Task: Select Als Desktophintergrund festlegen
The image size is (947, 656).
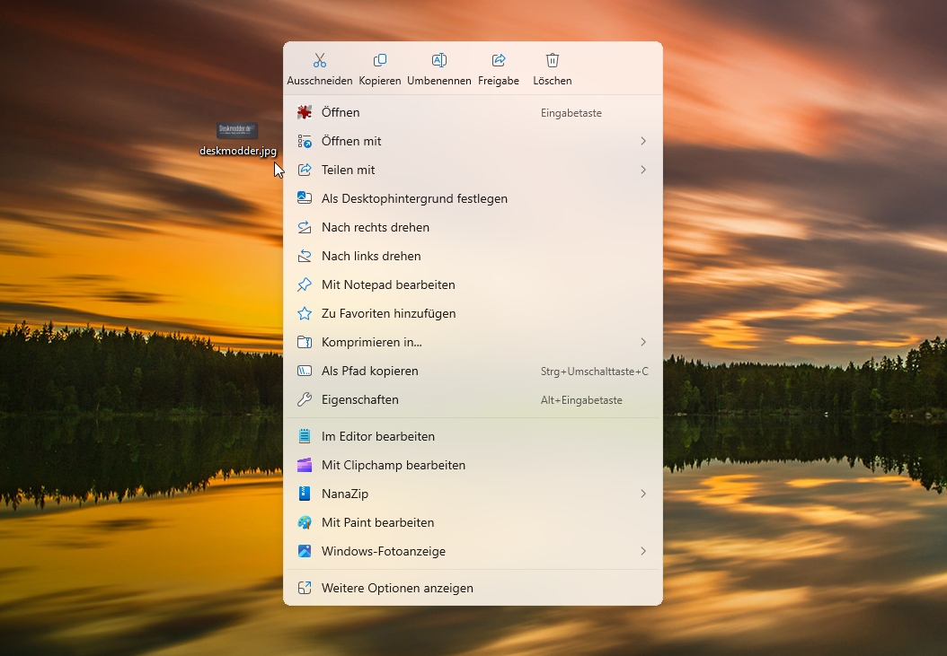Action: (x=473, y=198)
